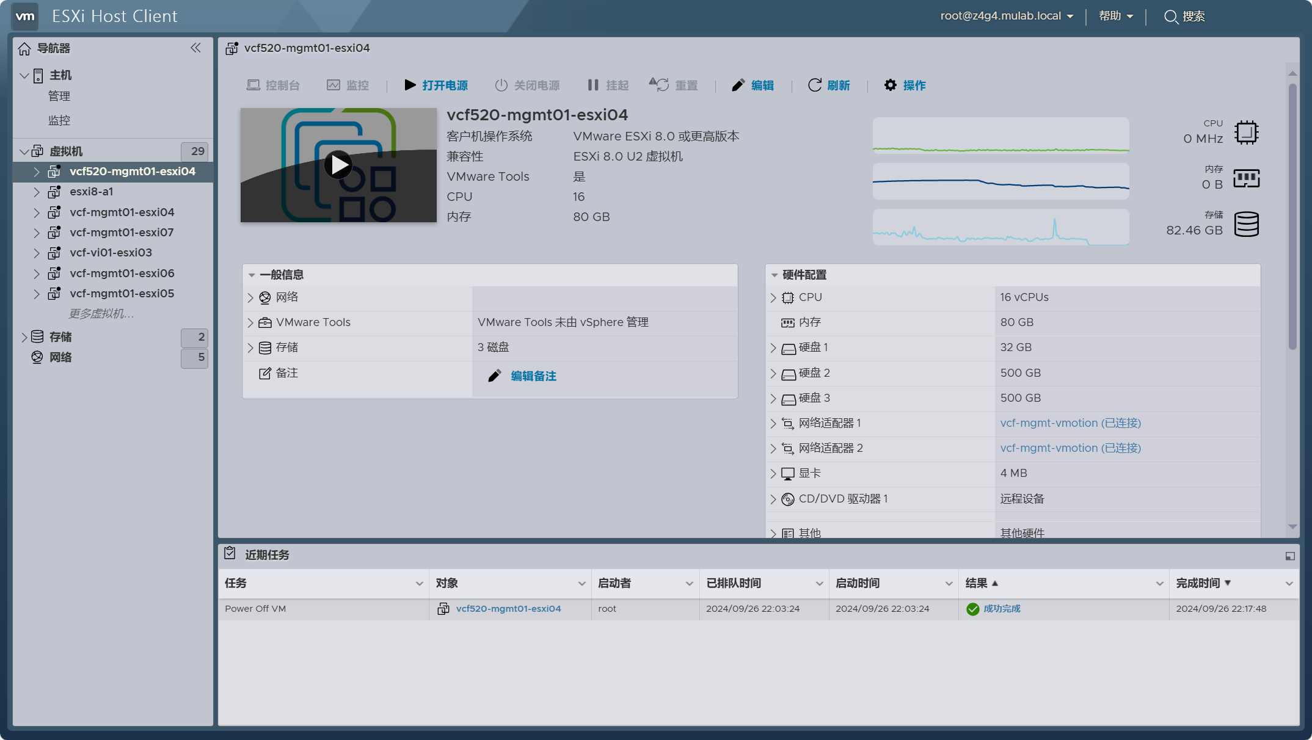
Task: Click the Power On play icon in toolbar
Action: coord(410,85)
